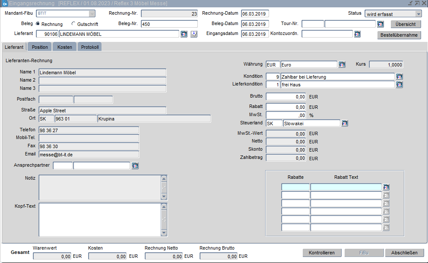Open lookup icon next to Lieferant field
Viewport: 428px width, 263px height.
(184, 34)
